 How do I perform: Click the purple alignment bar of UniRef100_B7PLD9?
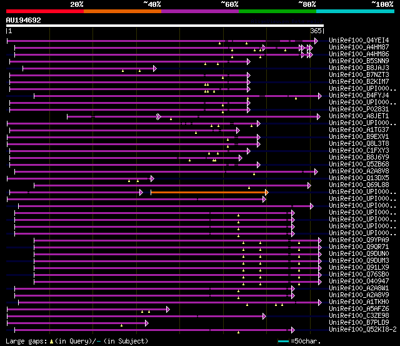point(76,323)
